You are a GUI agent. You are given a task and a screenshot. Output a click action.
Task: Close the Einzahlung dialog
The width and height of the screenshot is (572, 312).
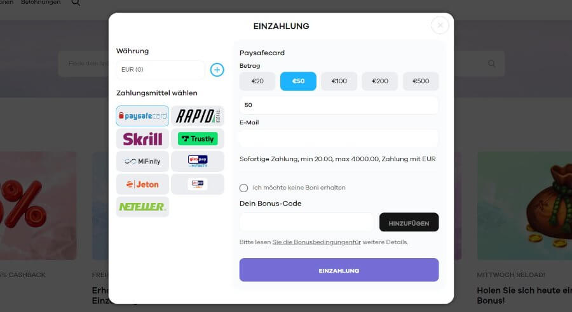click(x=440, y=25)
